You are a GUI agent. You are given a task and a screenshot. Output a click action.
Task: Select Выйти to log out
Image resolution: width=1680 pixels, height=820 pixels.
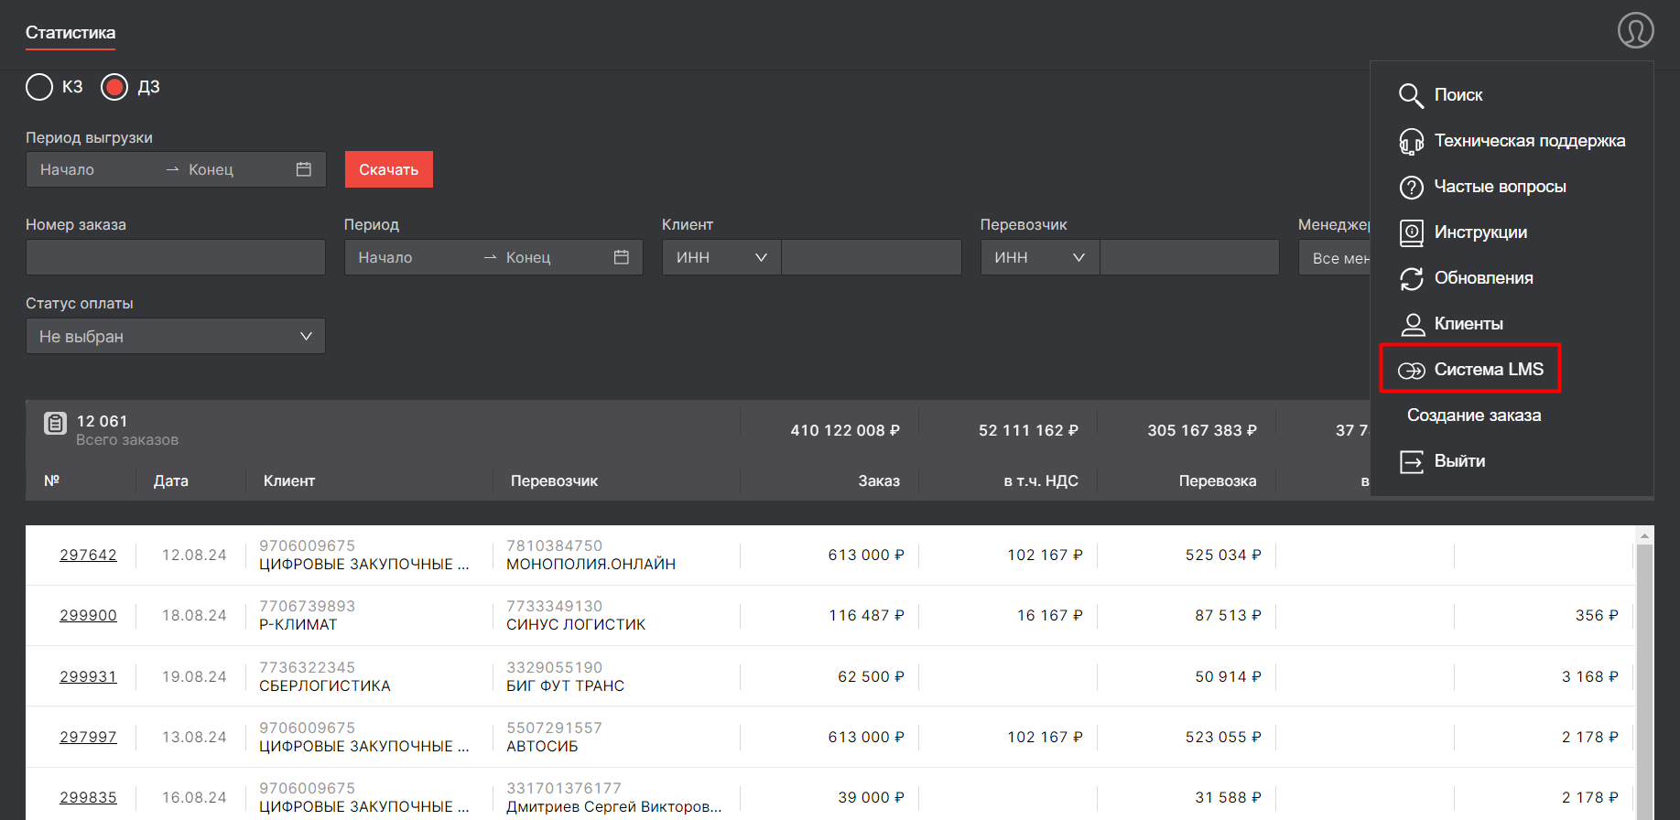click(1459, 461)
